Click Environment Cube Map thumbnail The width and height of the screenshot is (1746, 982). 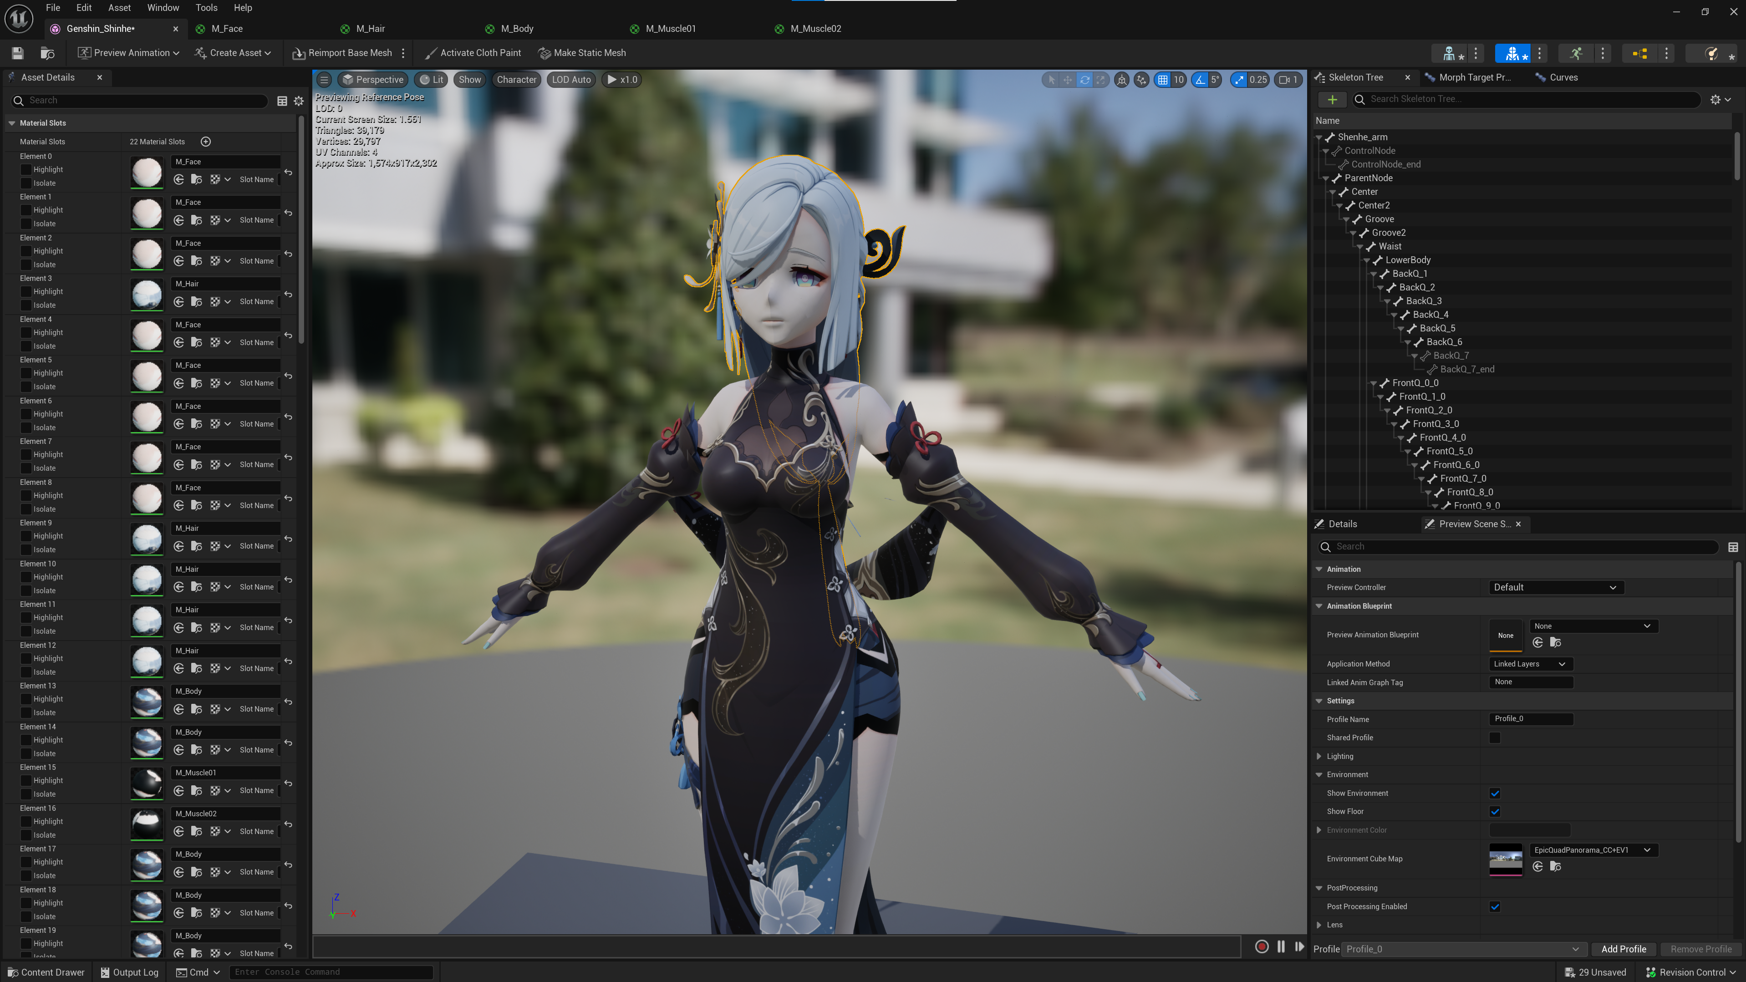point(1505,860)
